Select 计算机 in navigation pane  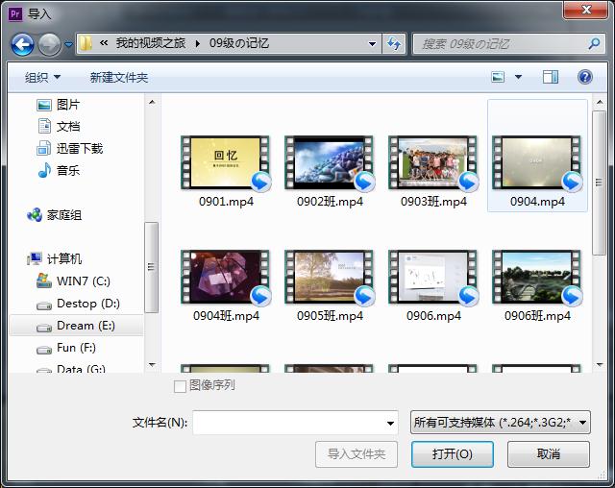54,258
